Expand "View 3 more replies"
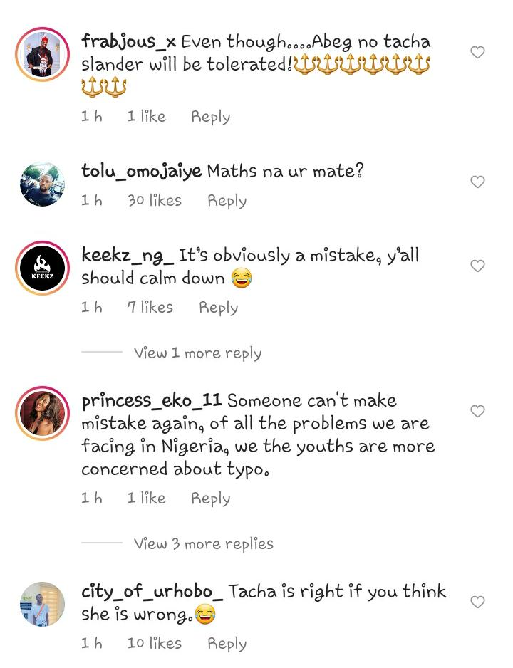 point(203,543)
